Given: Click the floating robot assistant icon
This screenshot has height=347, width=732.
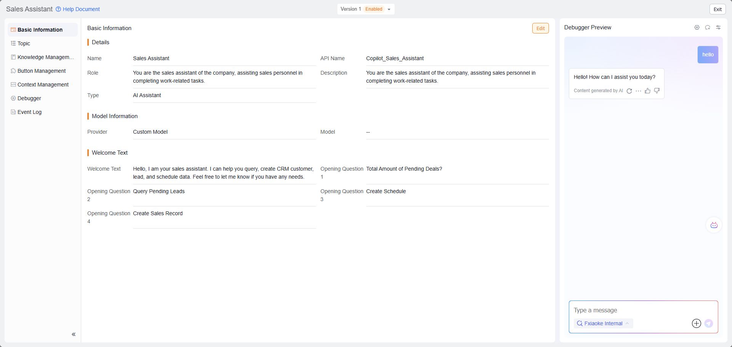Looking at the screenshot, I should tap(714, 225).
